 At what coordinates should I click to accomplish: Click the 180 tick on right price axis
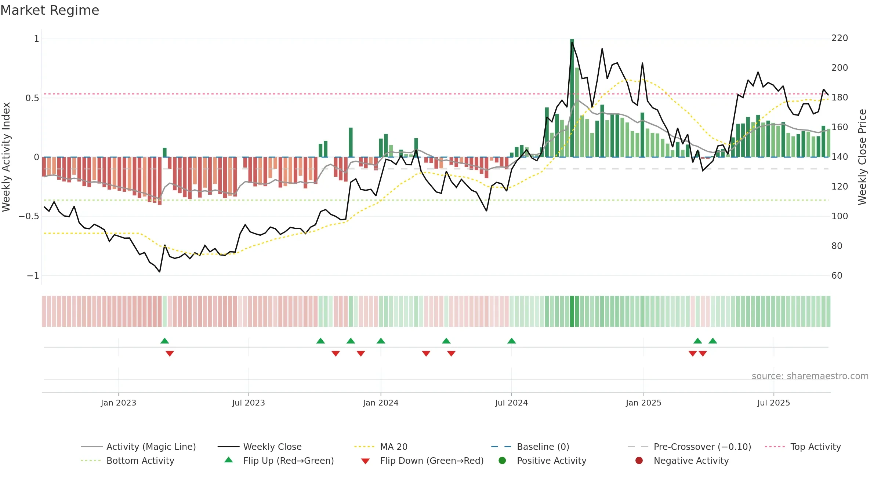840,98
